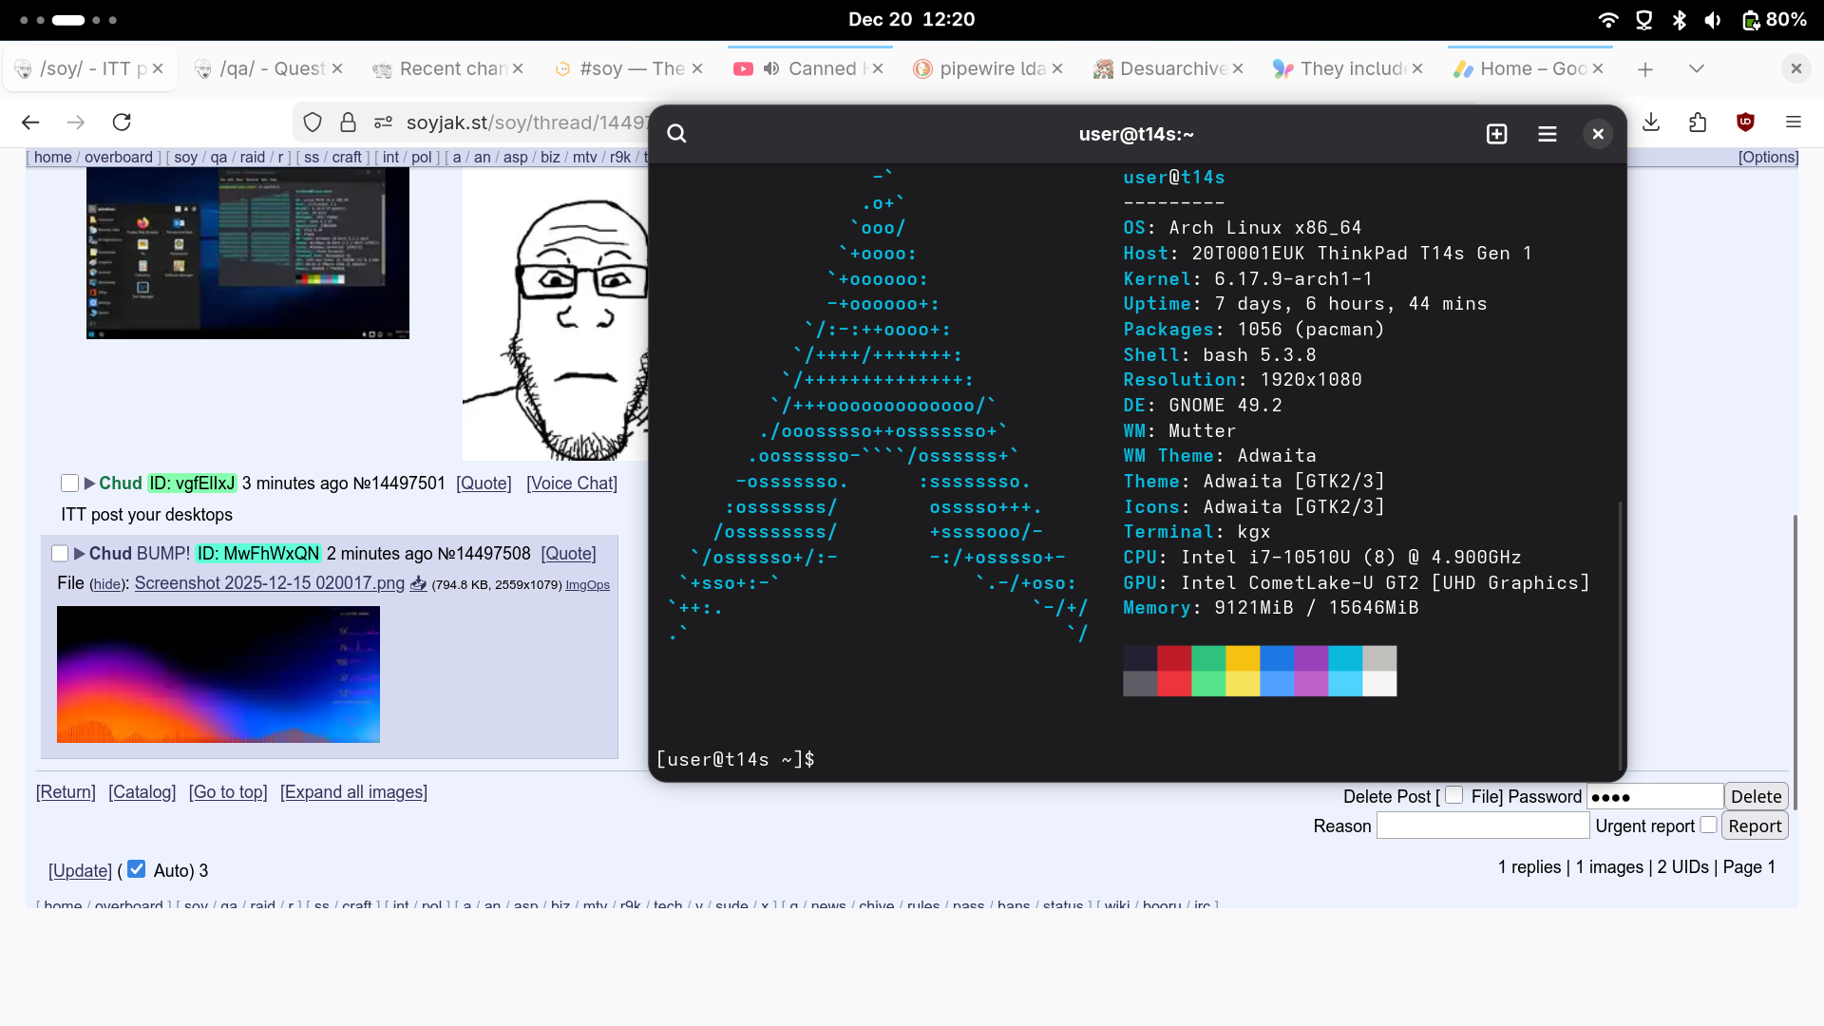Image resolution: width=1824 pixels, height=1026 pixels.
Task: Tick the checkbox for post 14497508
Action: pyautogui.click(x=60, y=553)
